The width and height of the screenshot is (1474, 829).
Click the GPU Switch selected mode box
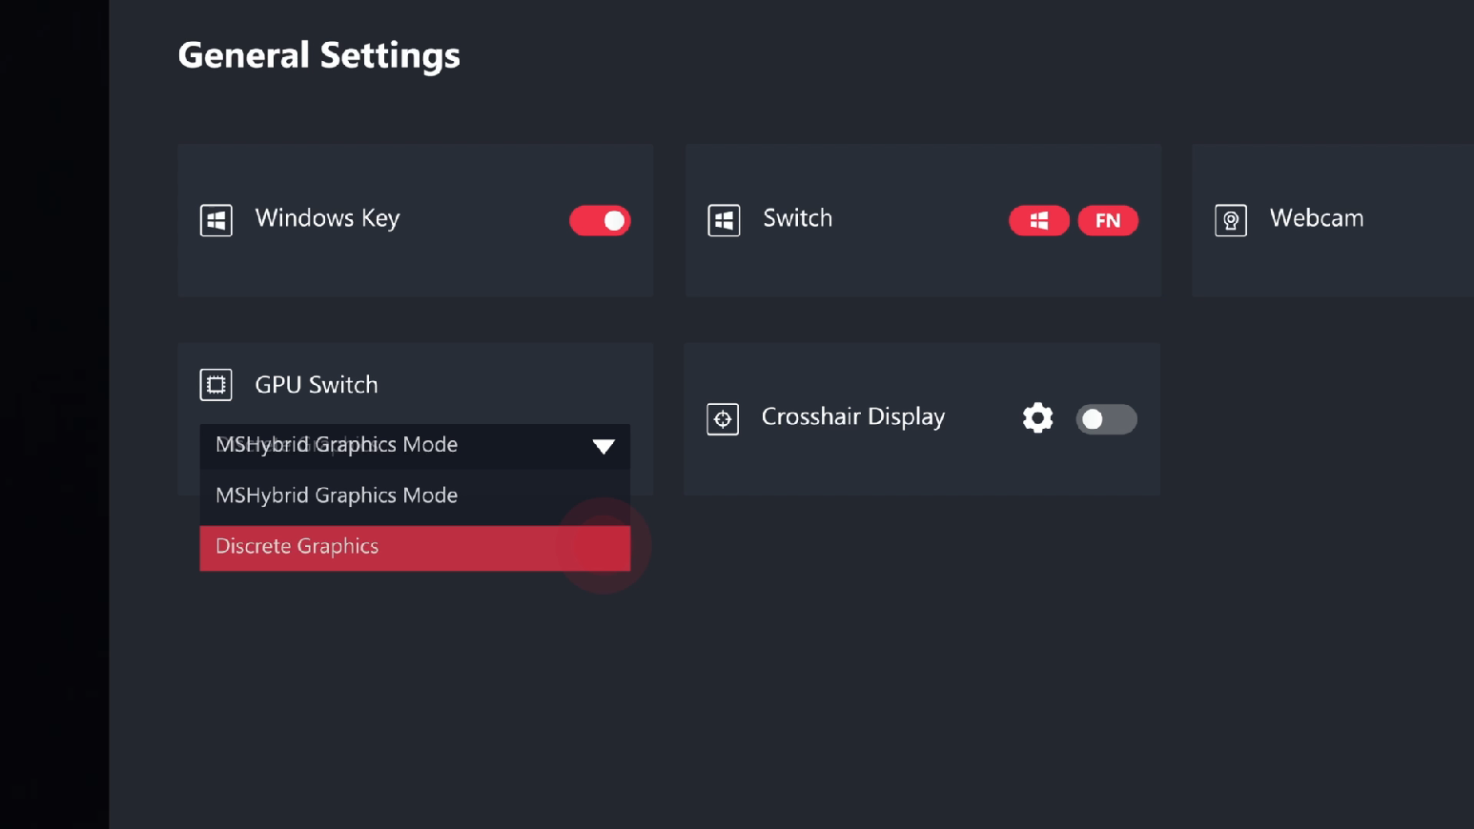click(391, 445)
